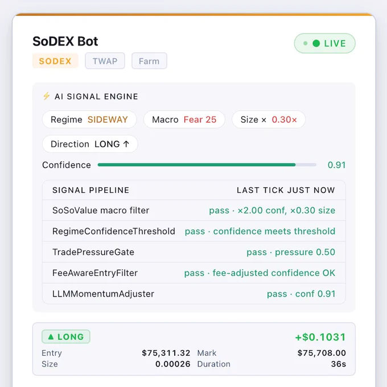Select the Farm tag
Viewport: 387px width, 387px height.
pyautogui.click(x=149, y=61)
